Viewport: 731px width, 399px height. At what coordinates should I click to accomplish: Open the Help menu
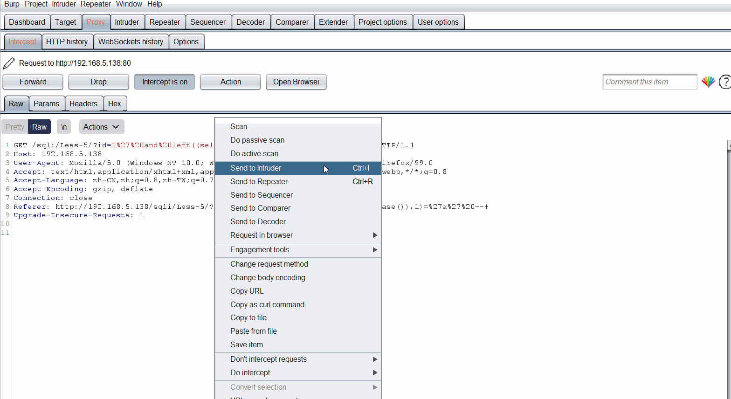155,4
